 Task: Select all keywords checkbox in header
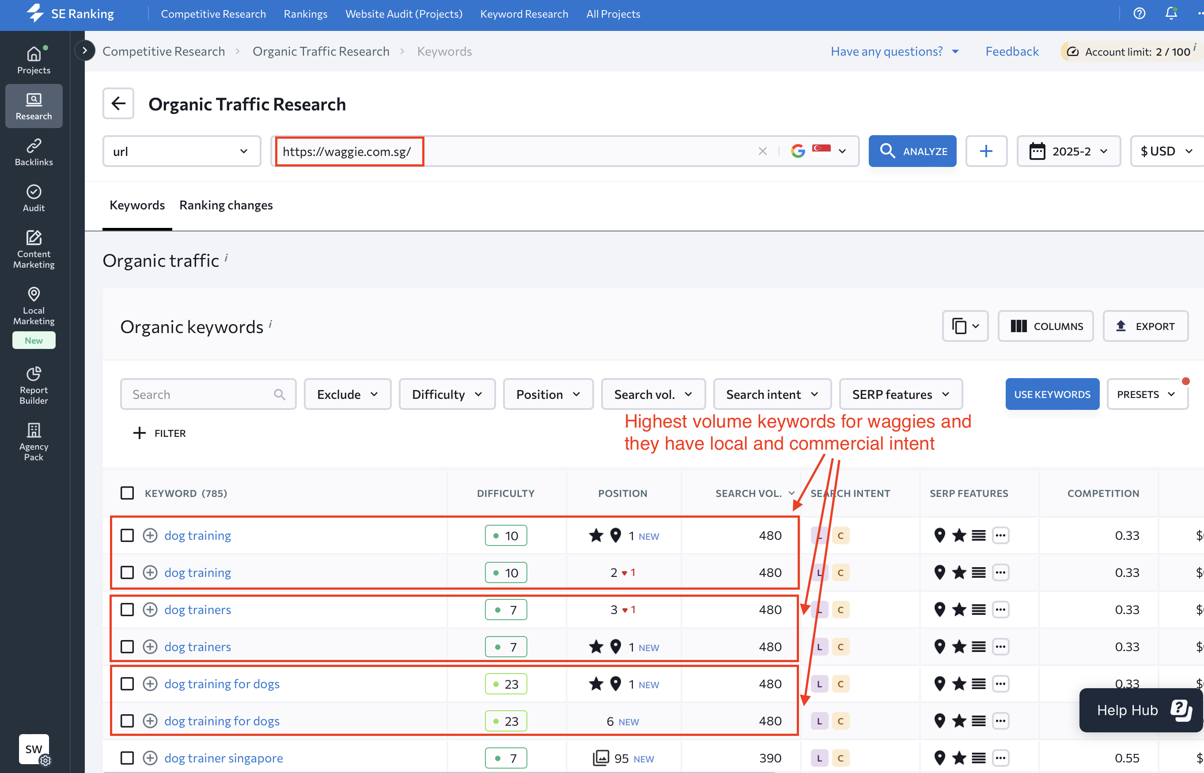click(x=127, y=493)
